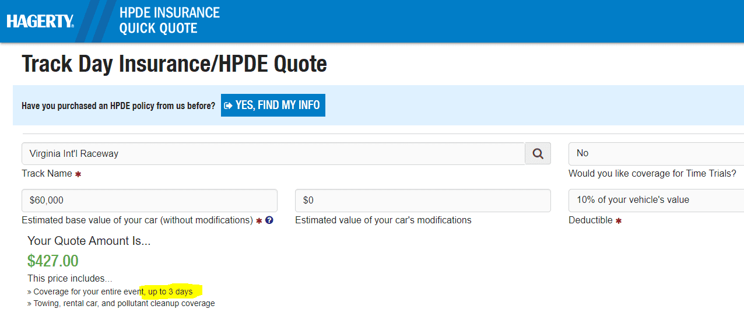Click the track search magnifier button
This screenshot has height=330, width=744.
pyautogui.click(x=538, y=153)
